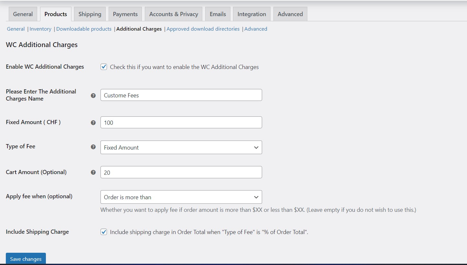Open Accounts & Privacy tab
Image resolution: width=467 pixels, height=265 pixels.
174,14
